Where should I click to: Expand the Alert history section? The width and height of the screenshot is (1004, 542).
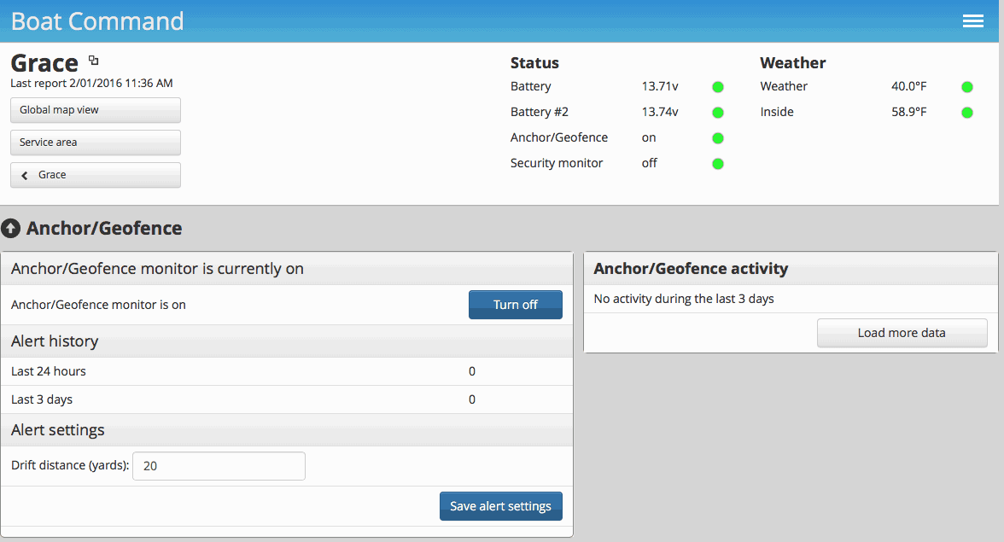click(x=54, y=341)
